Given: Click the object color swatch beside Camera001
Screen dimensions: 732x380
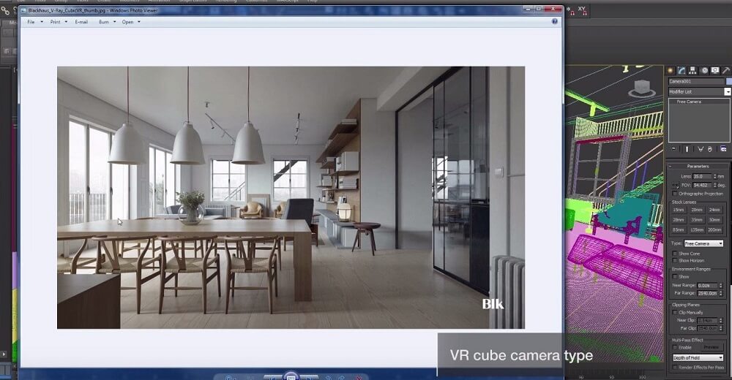Looking at the screenshot, I should tap(729, 81).
